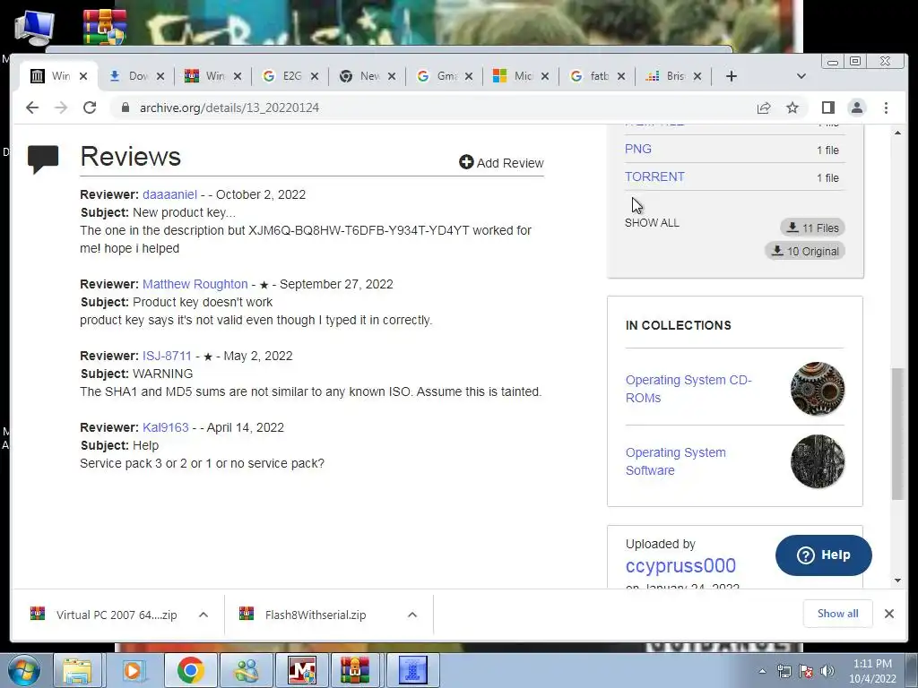Screen dimensions: 918x688
Task: Click the Chrome taskbar icon
Action: [190, 671]
